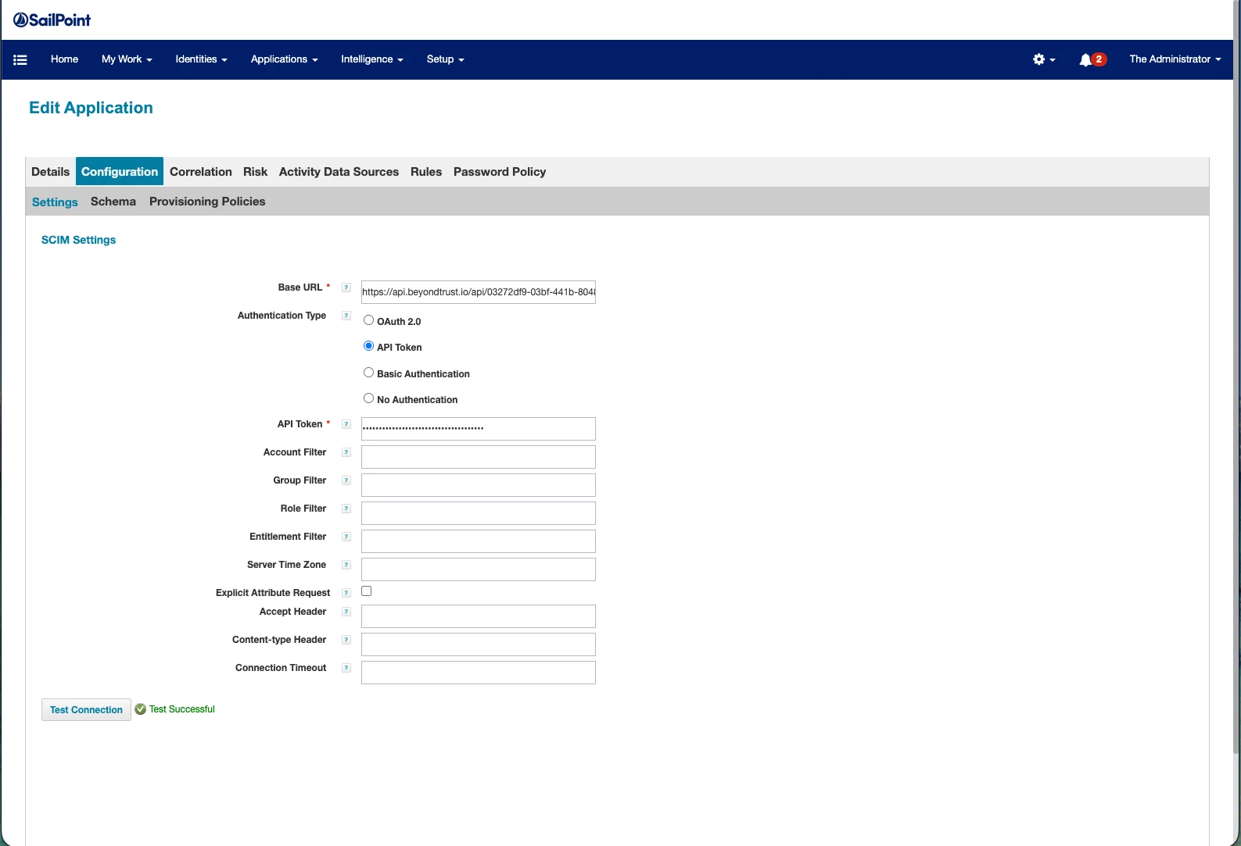Click the SailPoint logo
The image size is (1241, 846).
(x=52, y=20)
